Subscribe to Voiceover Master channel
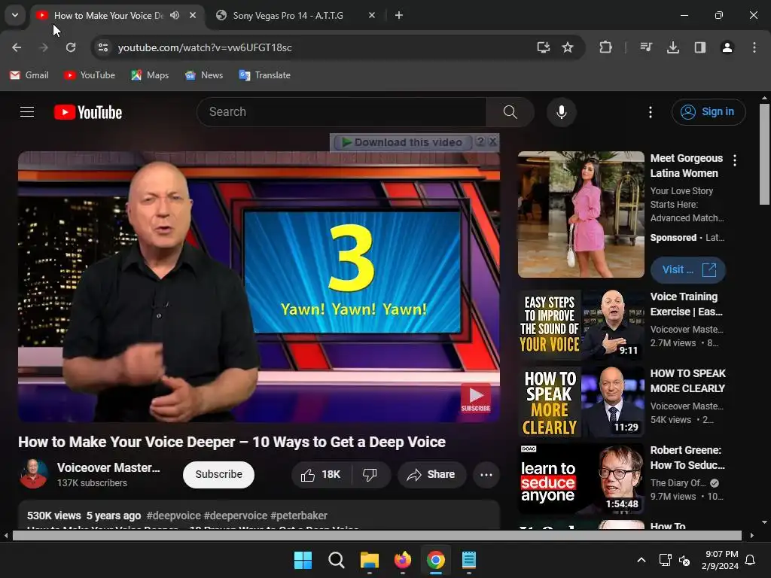Screen dimensions: 771x578 (219, 474)
